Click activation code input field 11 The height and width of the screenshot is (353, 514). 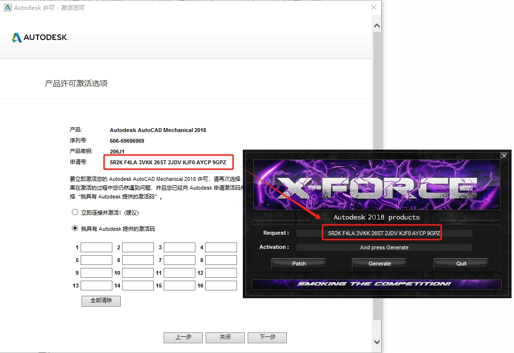click(180, 273)
